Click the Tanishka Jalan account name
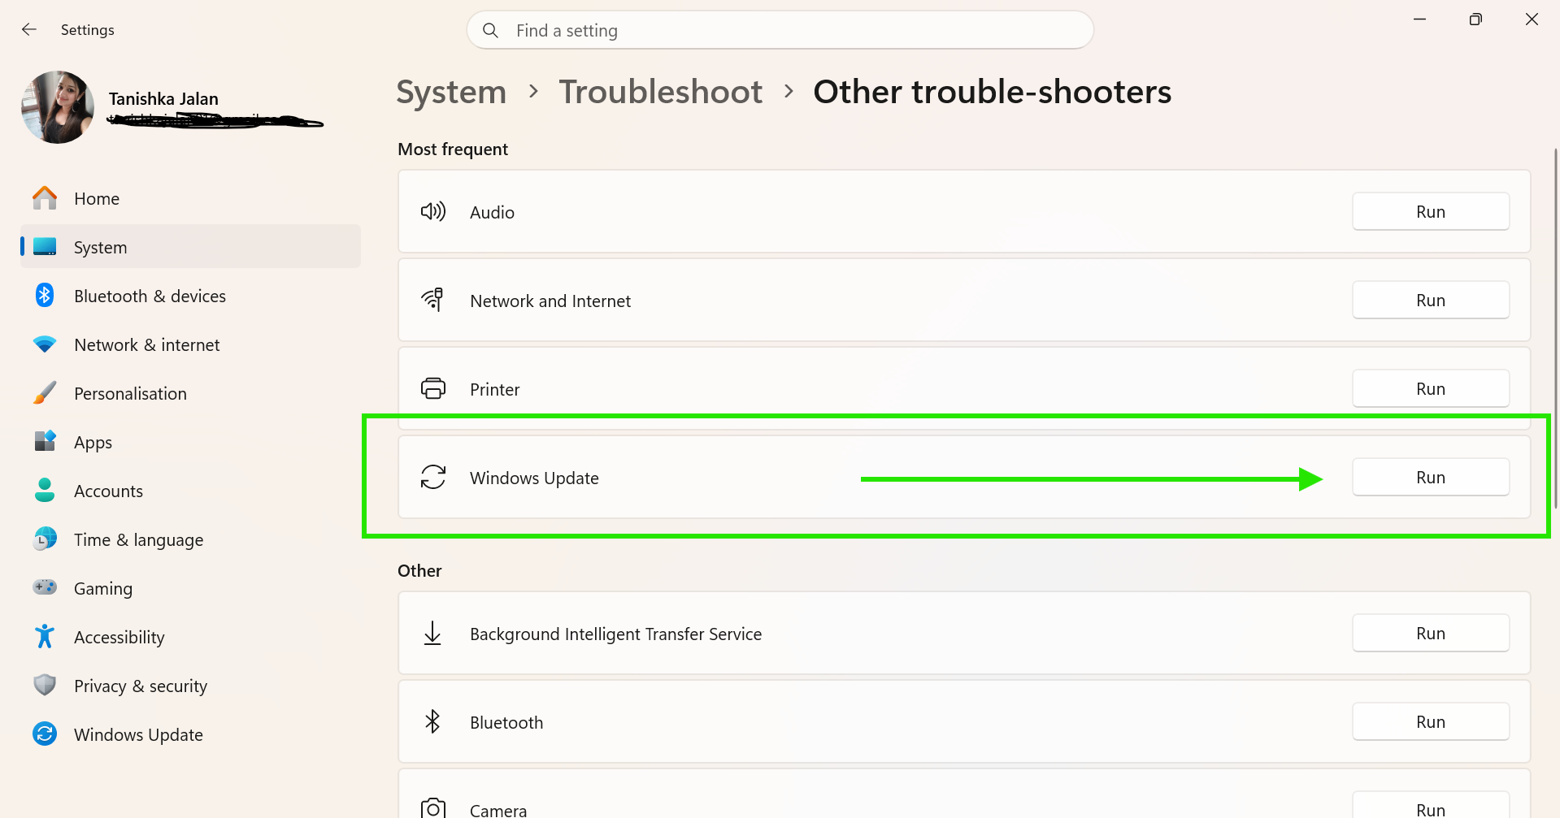 coord(163,98)
